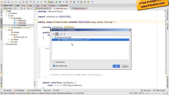The image size is (169, 95).
Task: Collapse the java folder
Action: coord(6,16)
